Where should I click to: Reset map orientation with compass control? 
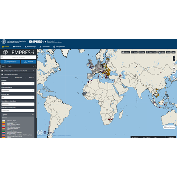(x=174, y=58)
